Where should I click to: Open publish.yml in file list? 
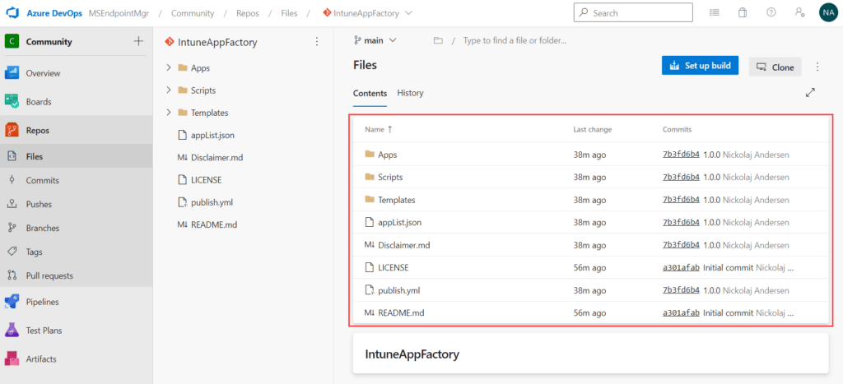click(x=399, y=290)
